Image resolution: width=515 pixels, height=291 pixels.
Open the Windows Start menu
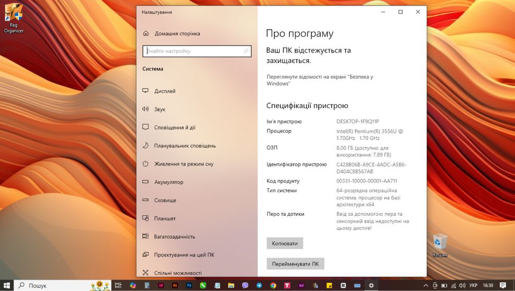(7, 285)
